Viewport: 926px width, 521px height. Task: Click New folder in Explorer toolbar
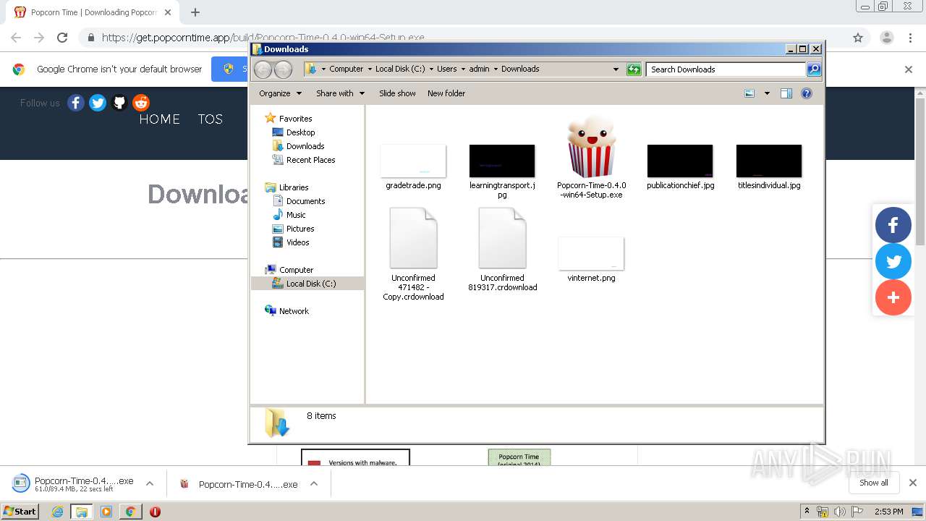click(446, 93)
